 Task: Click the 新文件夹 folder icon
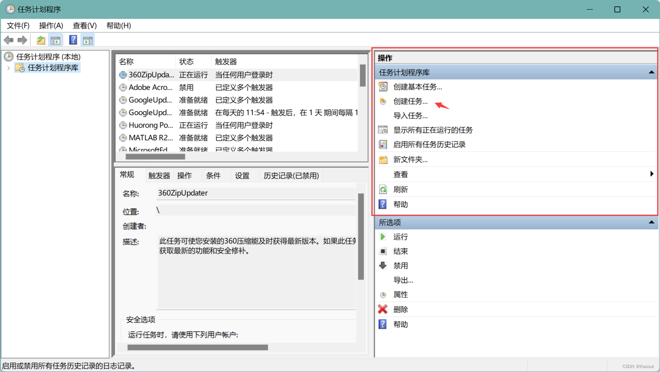[x=383, y=160]
